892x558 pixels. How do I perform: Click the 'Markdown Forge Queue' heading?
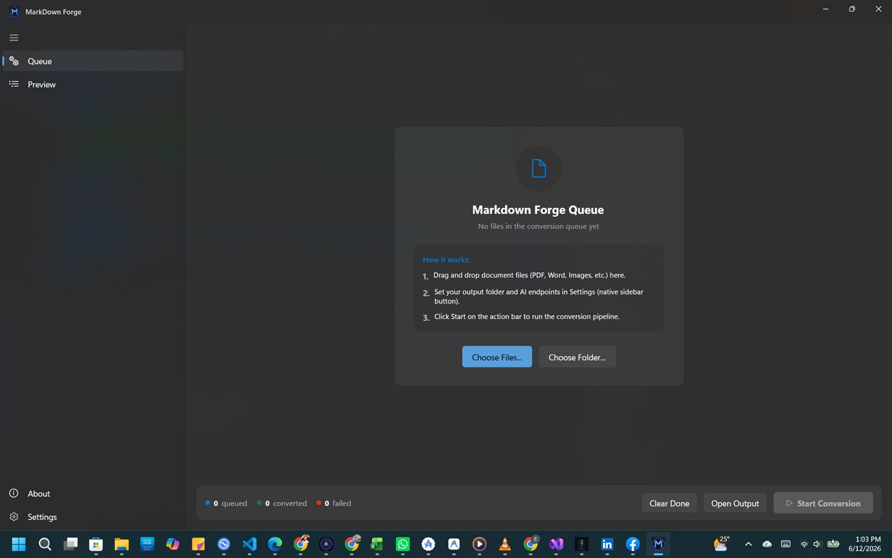point(538,210)
